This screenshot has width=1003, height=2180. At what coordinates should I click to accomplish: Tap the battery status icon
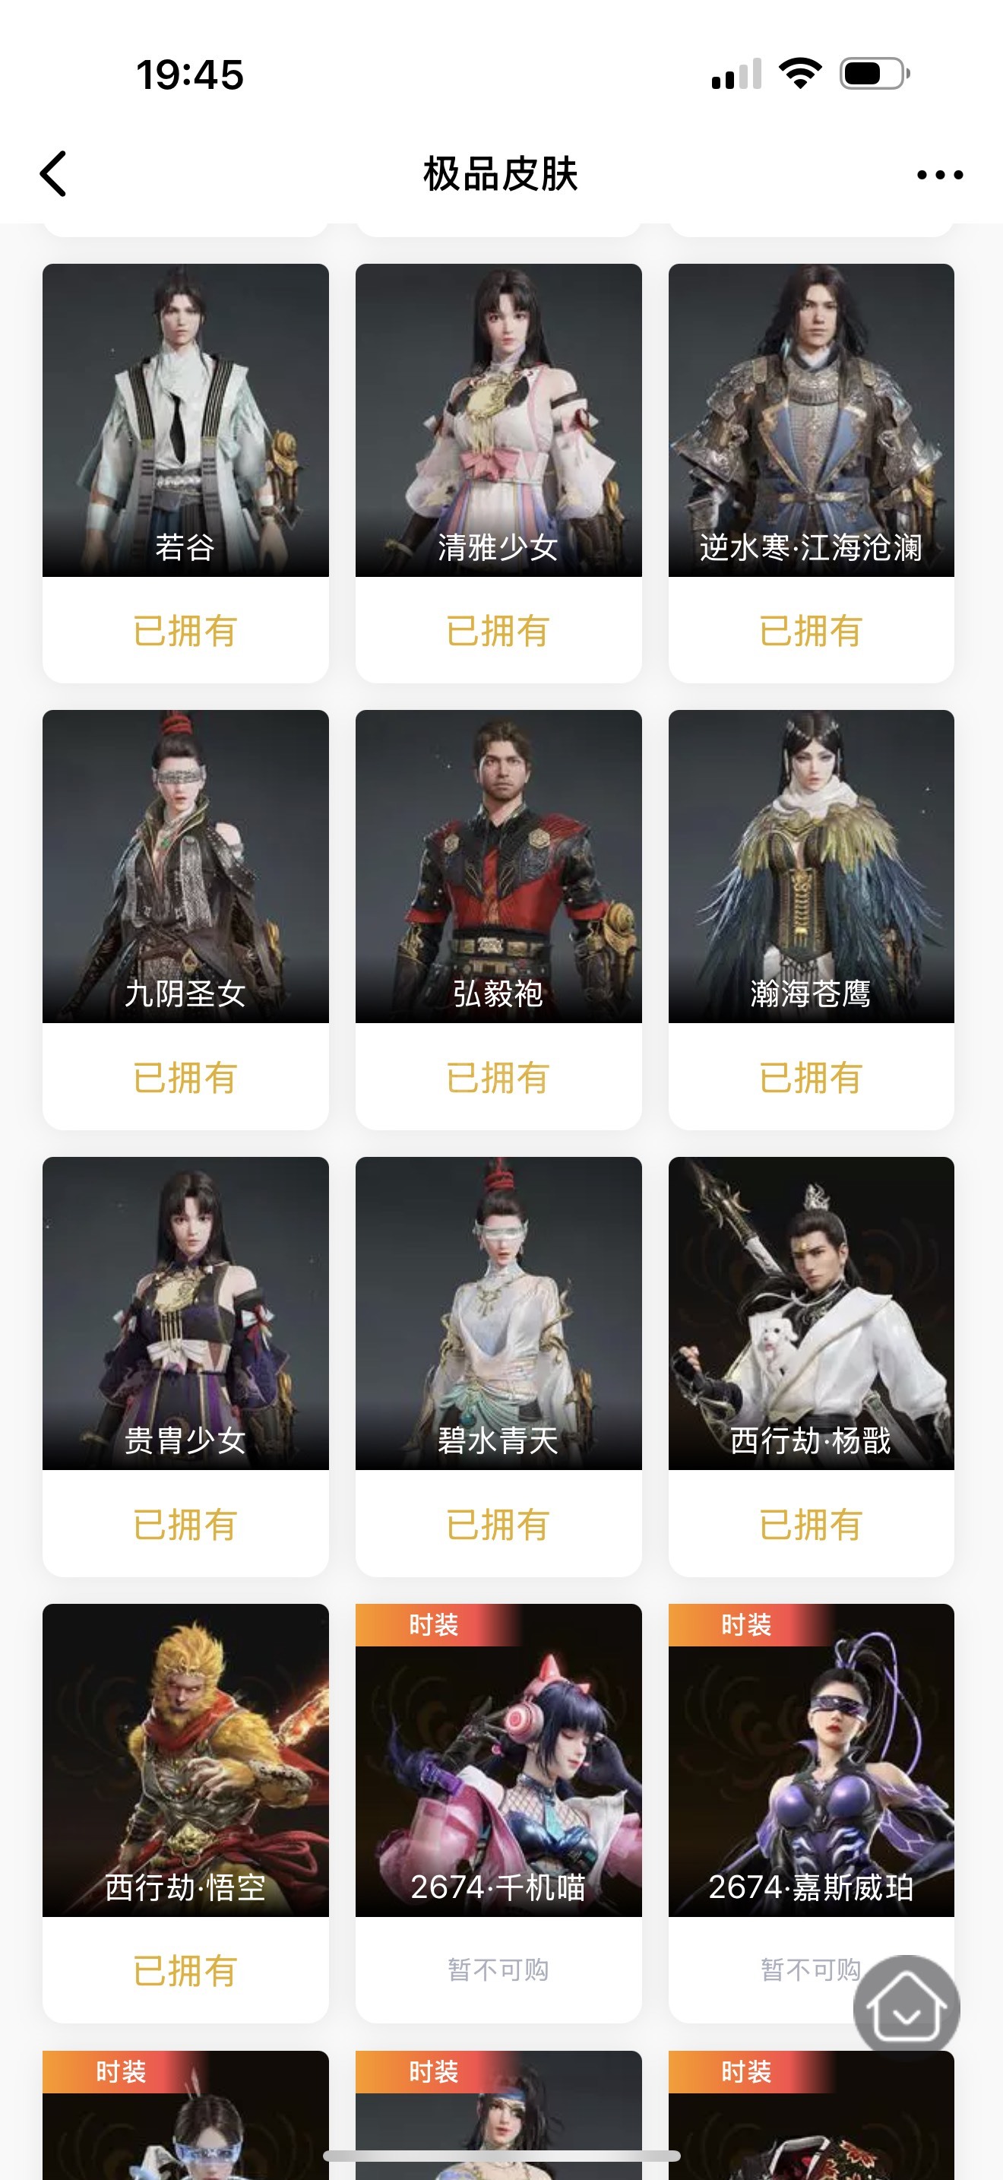click(x=875, y=74)
